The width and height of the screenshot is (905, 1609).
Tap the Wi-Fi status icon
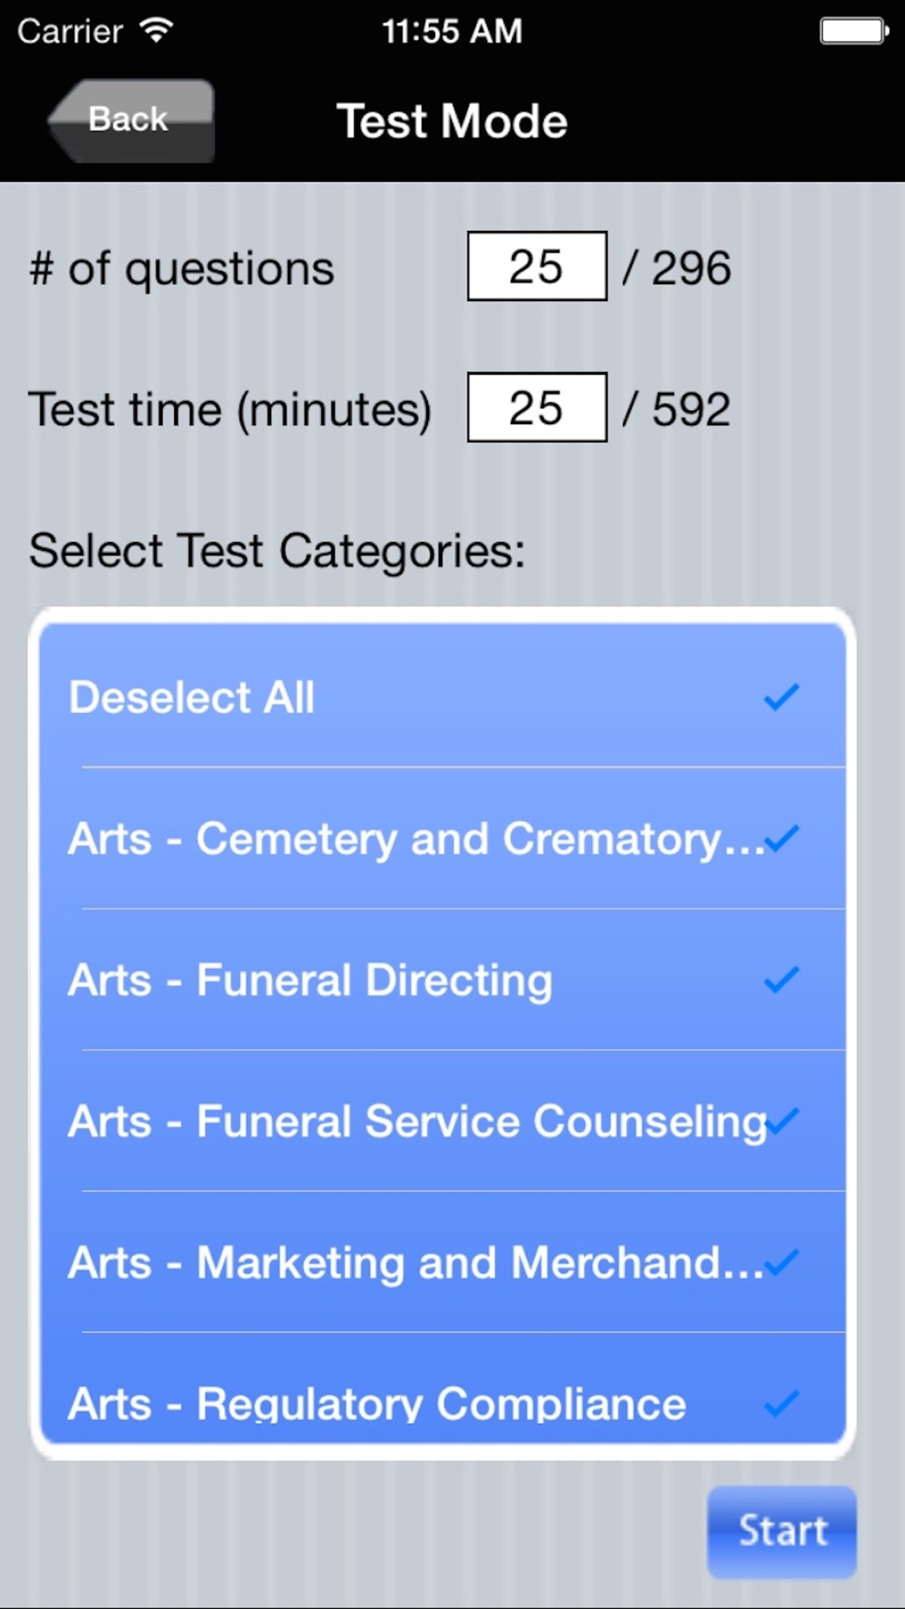point(157,31)
